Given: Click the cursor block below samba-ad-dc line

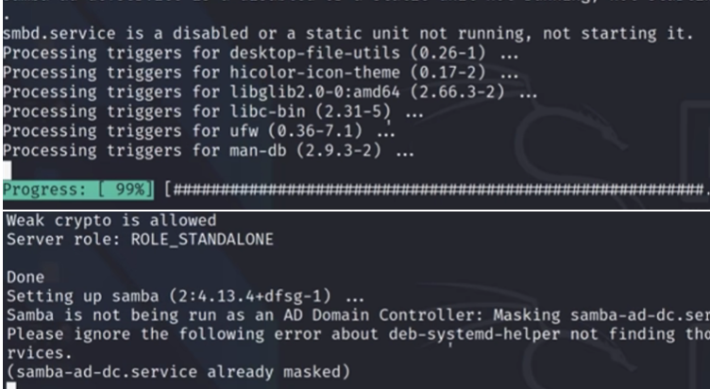Looking at the screenshot, I should (x=11, y=386).
